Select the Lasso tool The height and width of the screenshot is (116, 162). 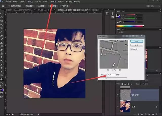click(2, 21)
